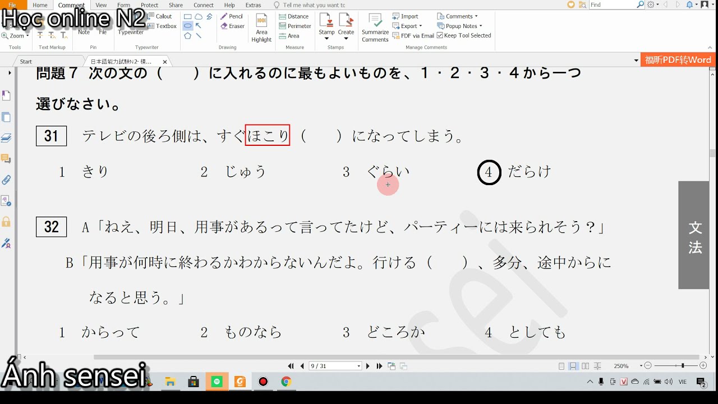Zoom in with the plus button
Image resolution: width=718 pixels, height=404 pixels.
(703, 366)
